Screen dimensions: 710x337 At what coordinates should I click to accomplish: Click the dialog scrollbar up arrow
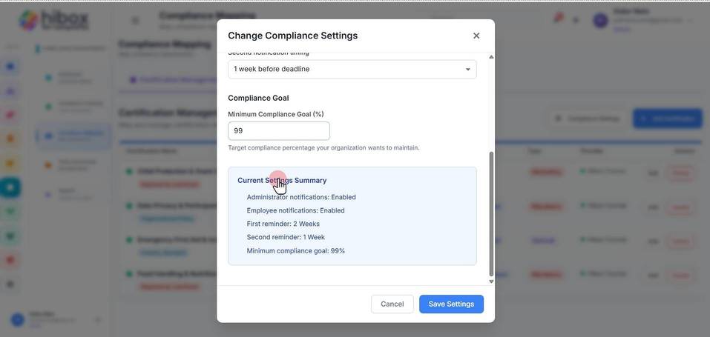click(x=491, y=57)
